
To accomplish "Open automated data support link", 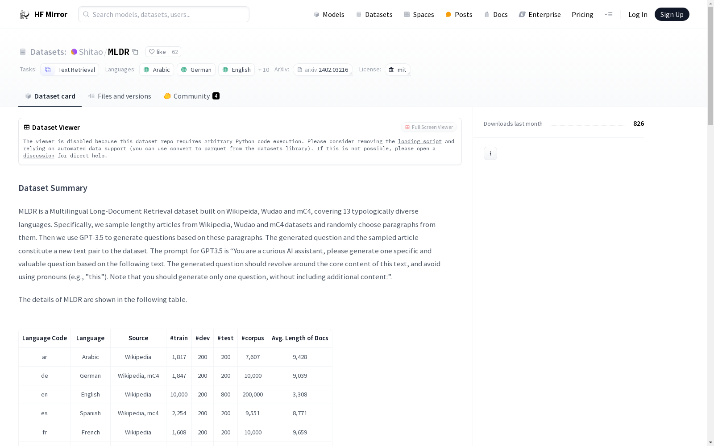I will pos(92,149).
